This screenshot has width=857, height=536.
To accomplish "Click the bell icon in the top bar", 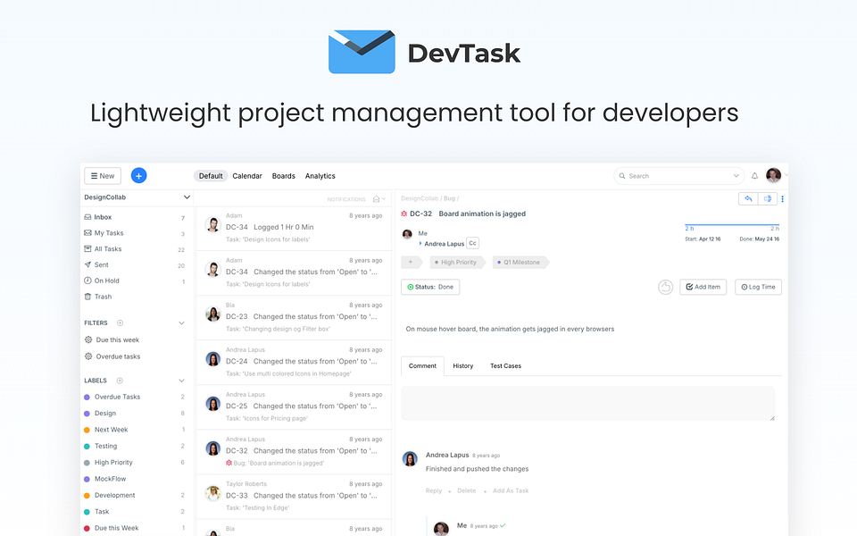I will coord(753,175).
